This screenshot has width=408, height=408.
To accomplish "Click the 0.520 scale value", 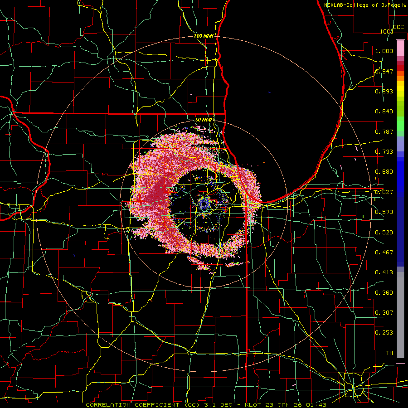I will (x=384, y=233).
